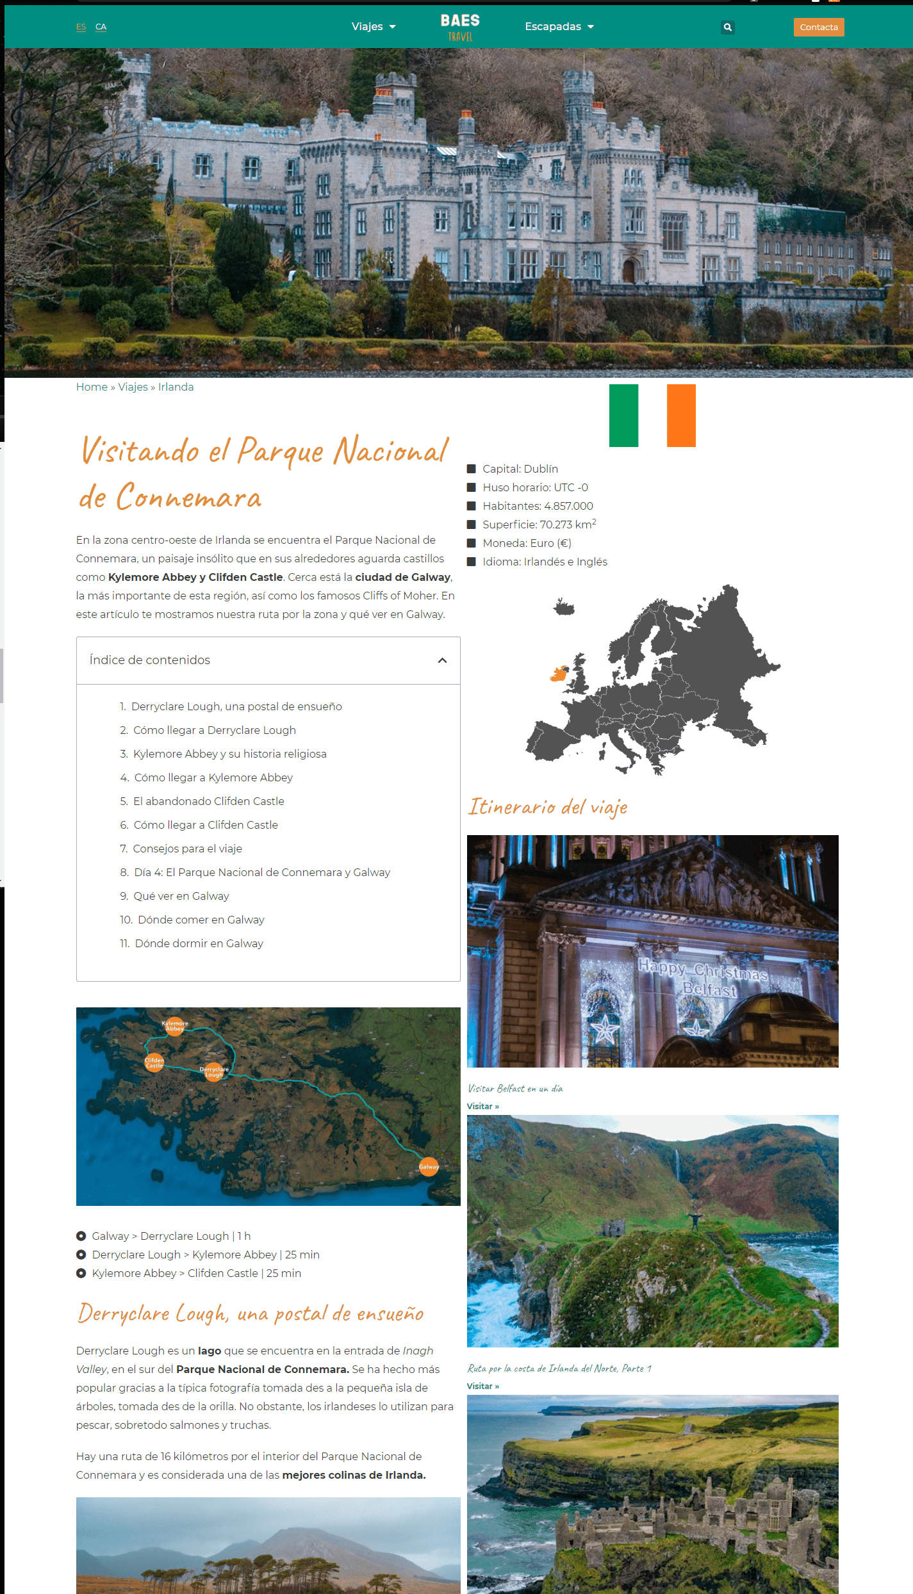Click the Kylemore Abbey hero image

pos(458,213)
